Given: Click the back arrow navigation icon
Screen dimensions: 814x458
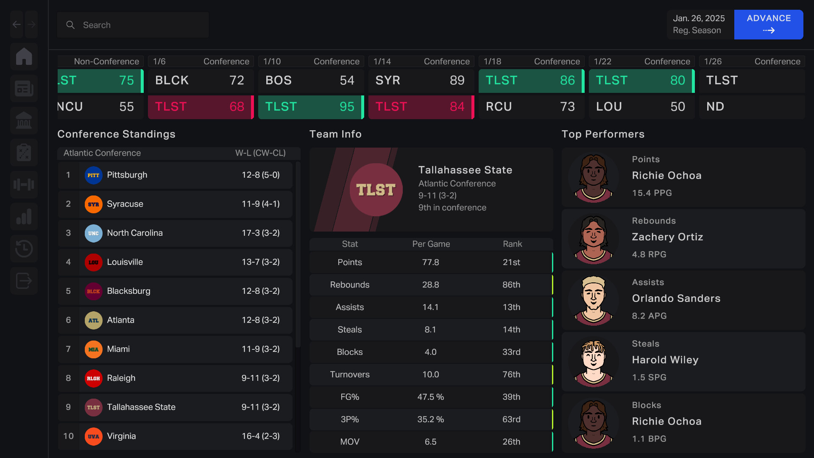Looking at the screenshot, I should coord(17,25).
